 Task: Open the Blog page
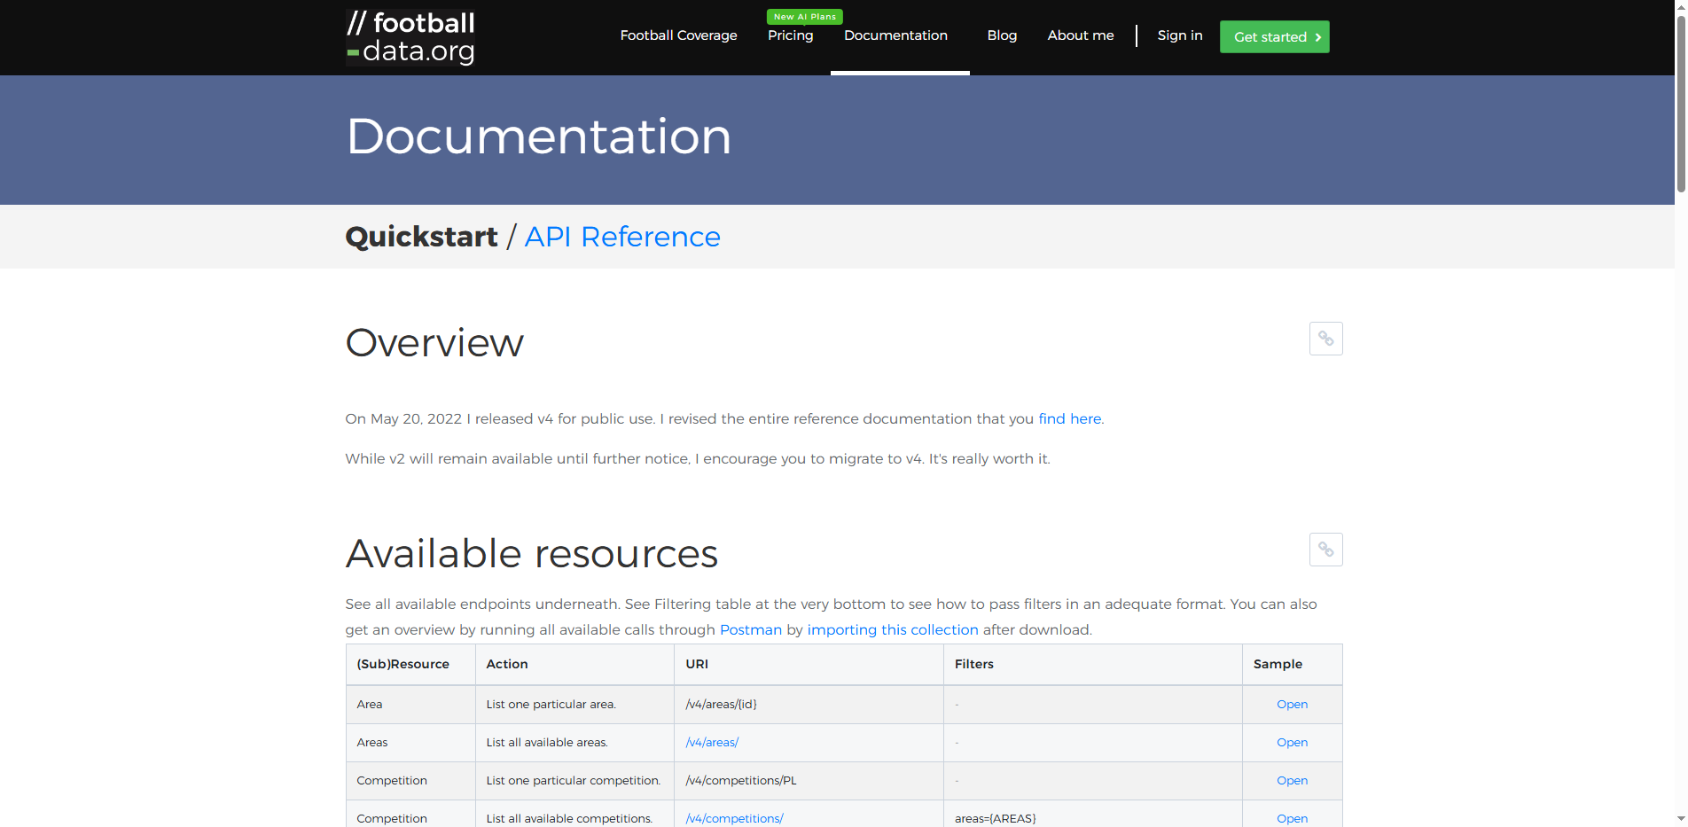[1002, 35]
